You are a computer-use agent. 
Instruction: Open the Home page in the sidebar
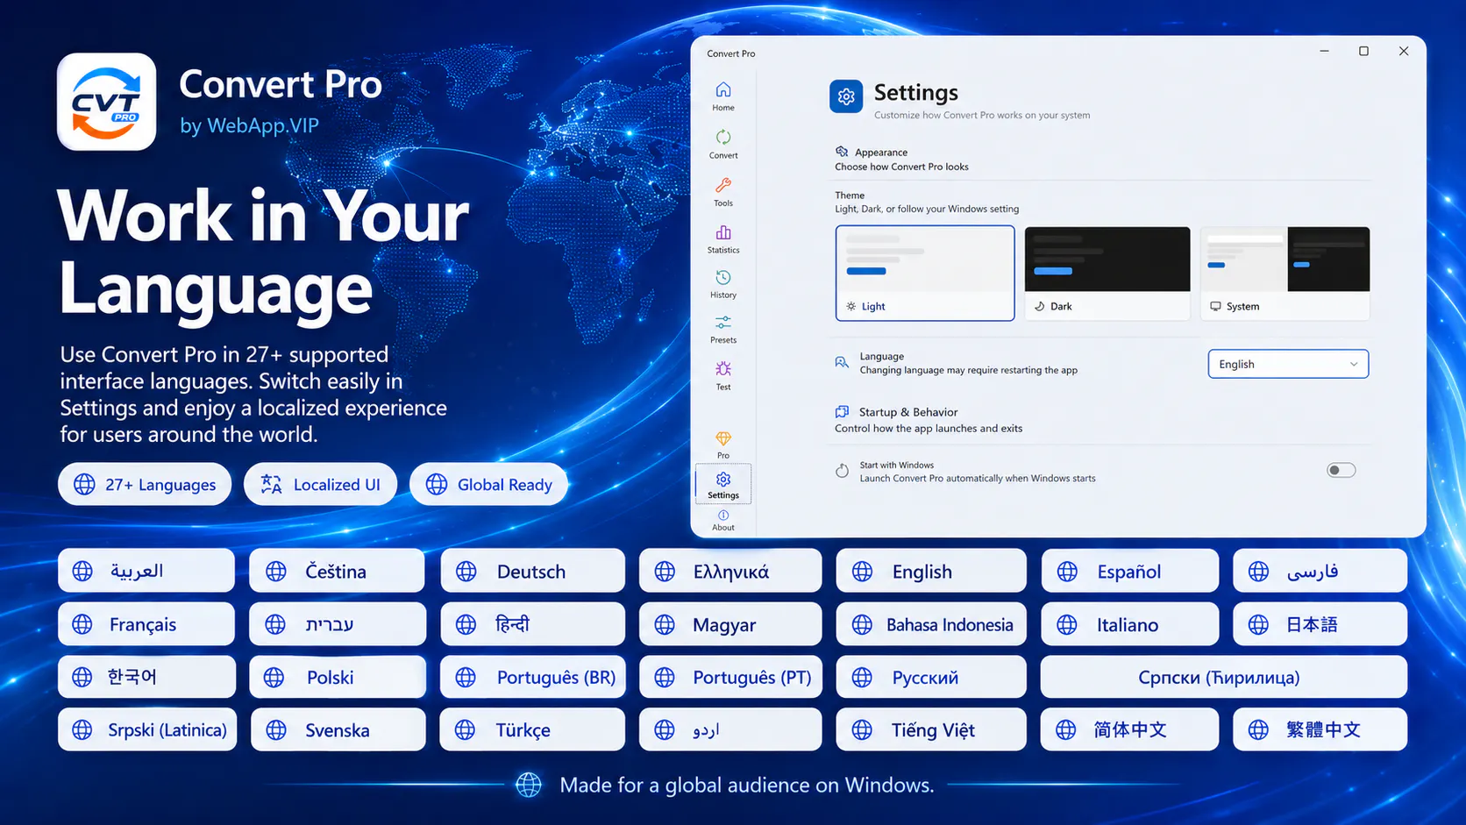723,96
